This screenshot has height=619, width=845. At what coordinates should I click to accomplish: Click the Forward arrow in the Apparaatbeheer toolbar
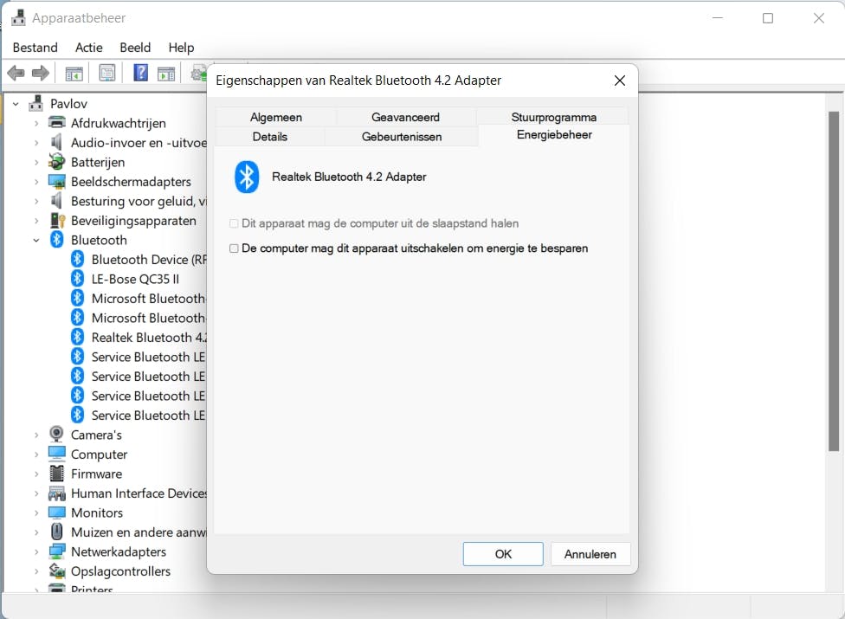click(x=41, y=73)
